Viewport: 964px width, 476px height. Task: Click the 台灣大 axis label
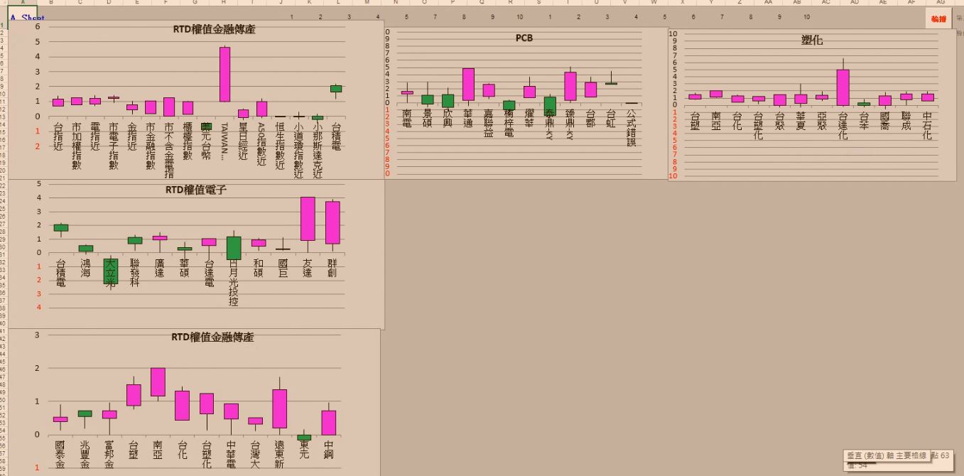(255, 455)
